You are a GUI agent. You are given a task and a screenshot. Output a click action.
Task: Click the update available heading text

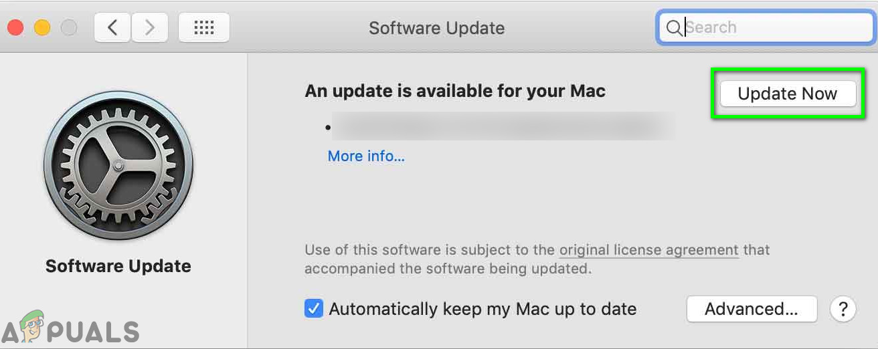tap(455, 91)
